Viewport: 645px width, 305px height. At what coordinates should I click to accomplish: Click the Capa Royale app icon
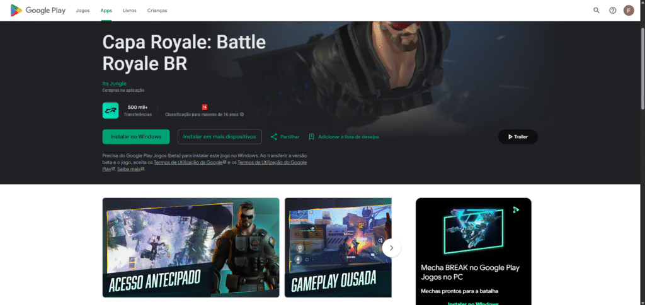click(111, 111)
